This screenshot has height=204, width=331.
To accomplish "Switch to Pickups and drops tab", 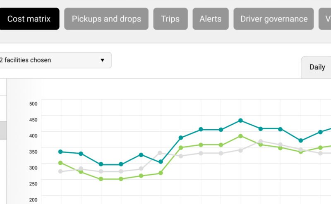I will [x=106, y=19].
